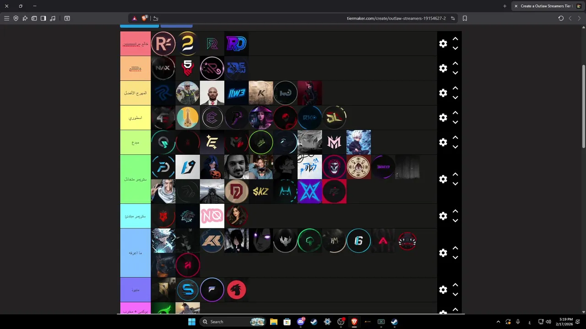
Task: Click the taskbar Search box
Action: (233, 322)
